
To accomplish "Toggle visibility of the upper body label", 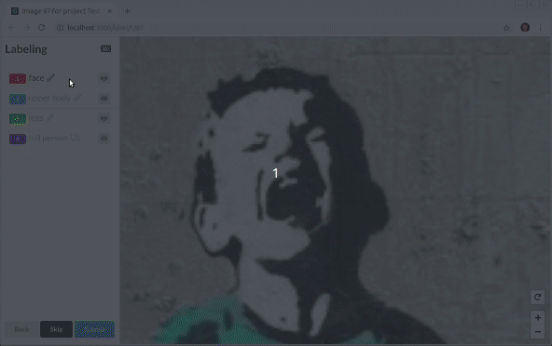I will click(x=103, y=99).
